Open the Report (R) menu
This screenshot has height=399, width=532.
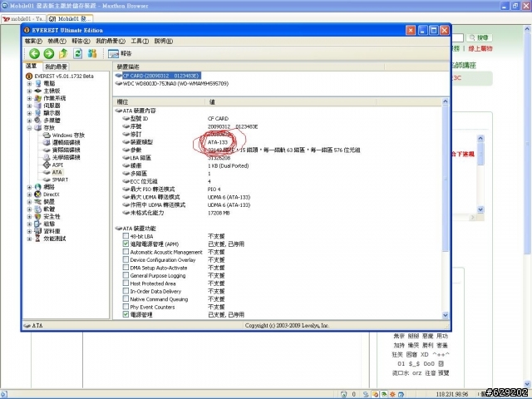81,41
